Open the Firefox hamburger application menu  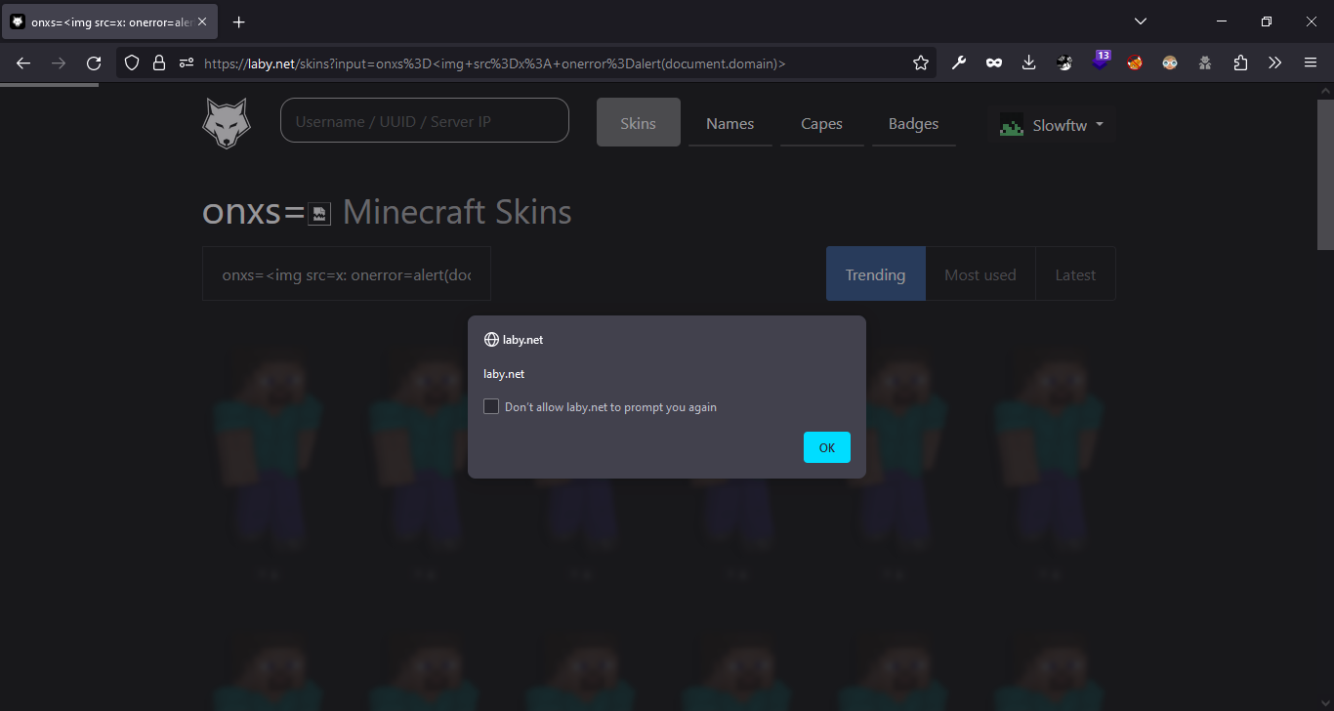click(x=1311, y=63)
